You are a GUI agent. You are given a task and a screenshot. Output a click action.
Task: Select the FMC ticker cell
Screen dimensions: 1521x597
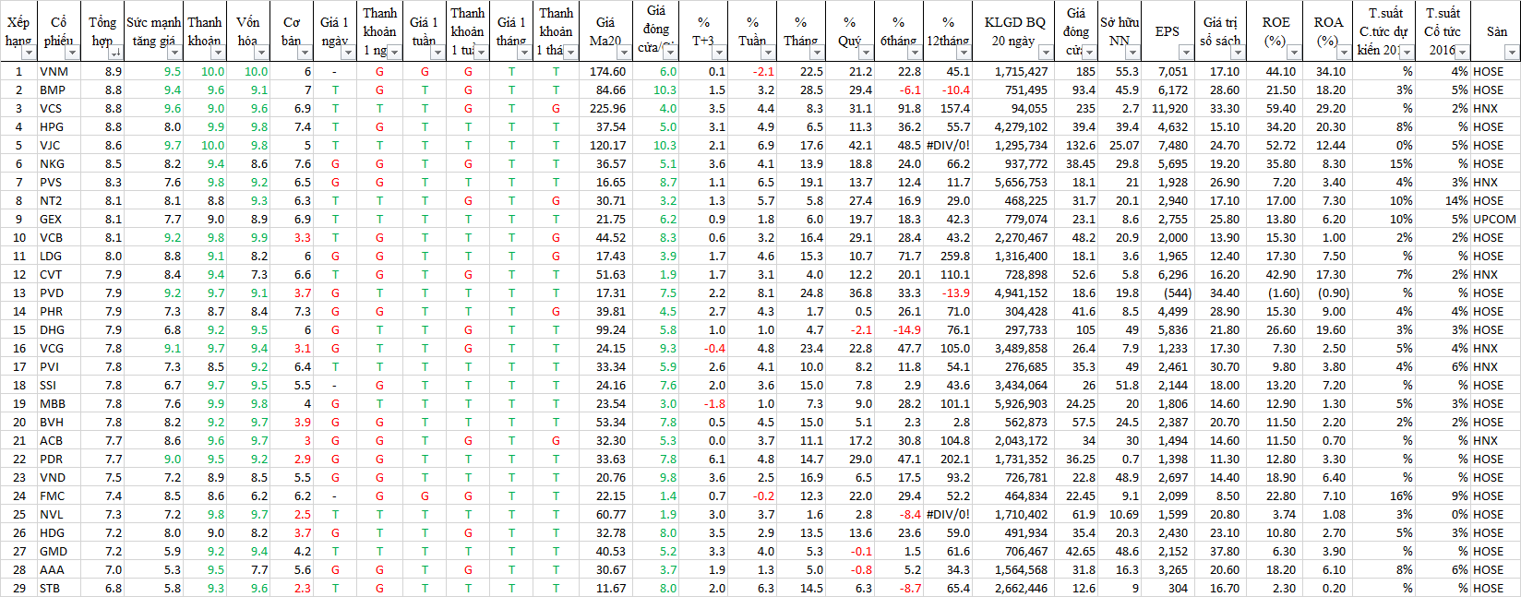pos(60,496)
